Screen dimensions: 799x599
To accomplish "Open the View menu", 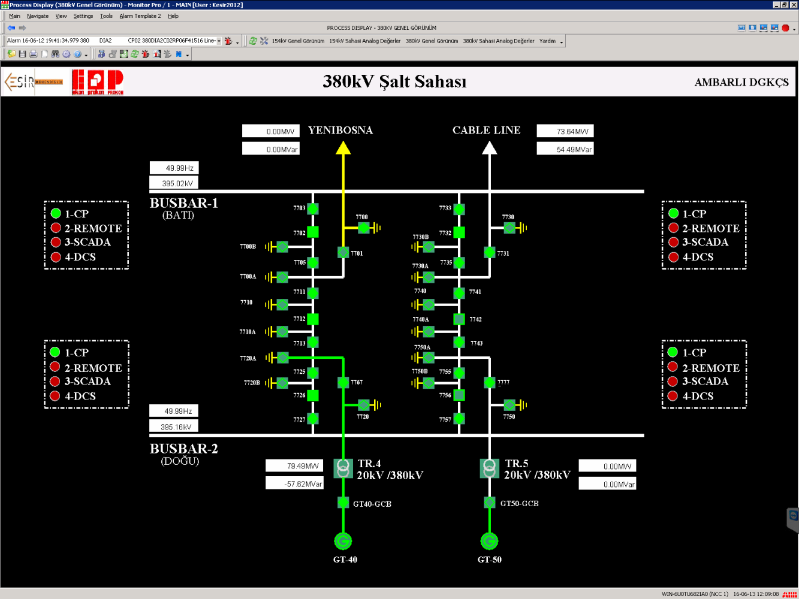I will 61,16.
